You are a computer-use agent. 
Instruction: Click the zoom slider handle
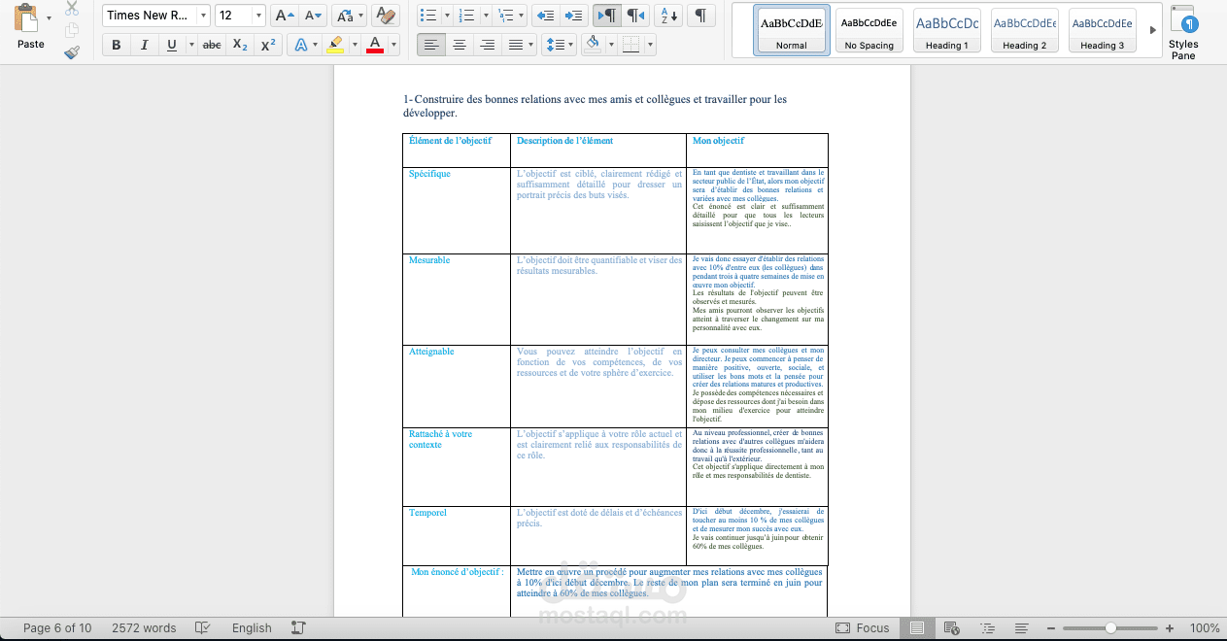1110,628
